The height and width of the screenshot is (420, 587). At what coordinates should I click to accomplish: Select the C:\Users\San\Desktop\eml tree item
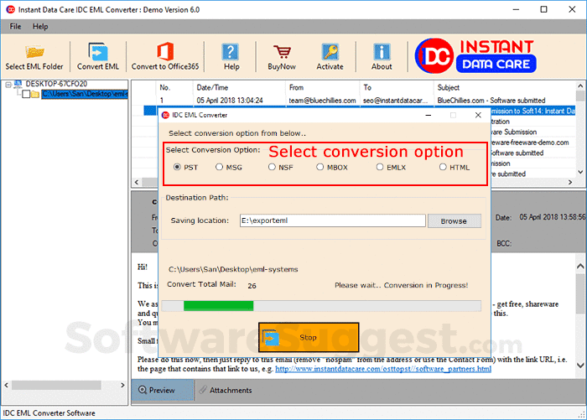[85, 94]
